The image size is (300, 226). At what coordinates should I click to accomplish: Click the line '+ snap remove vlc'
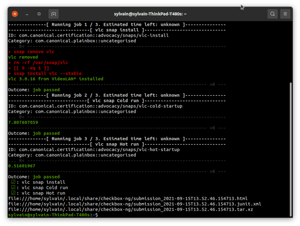click(31, 52)
